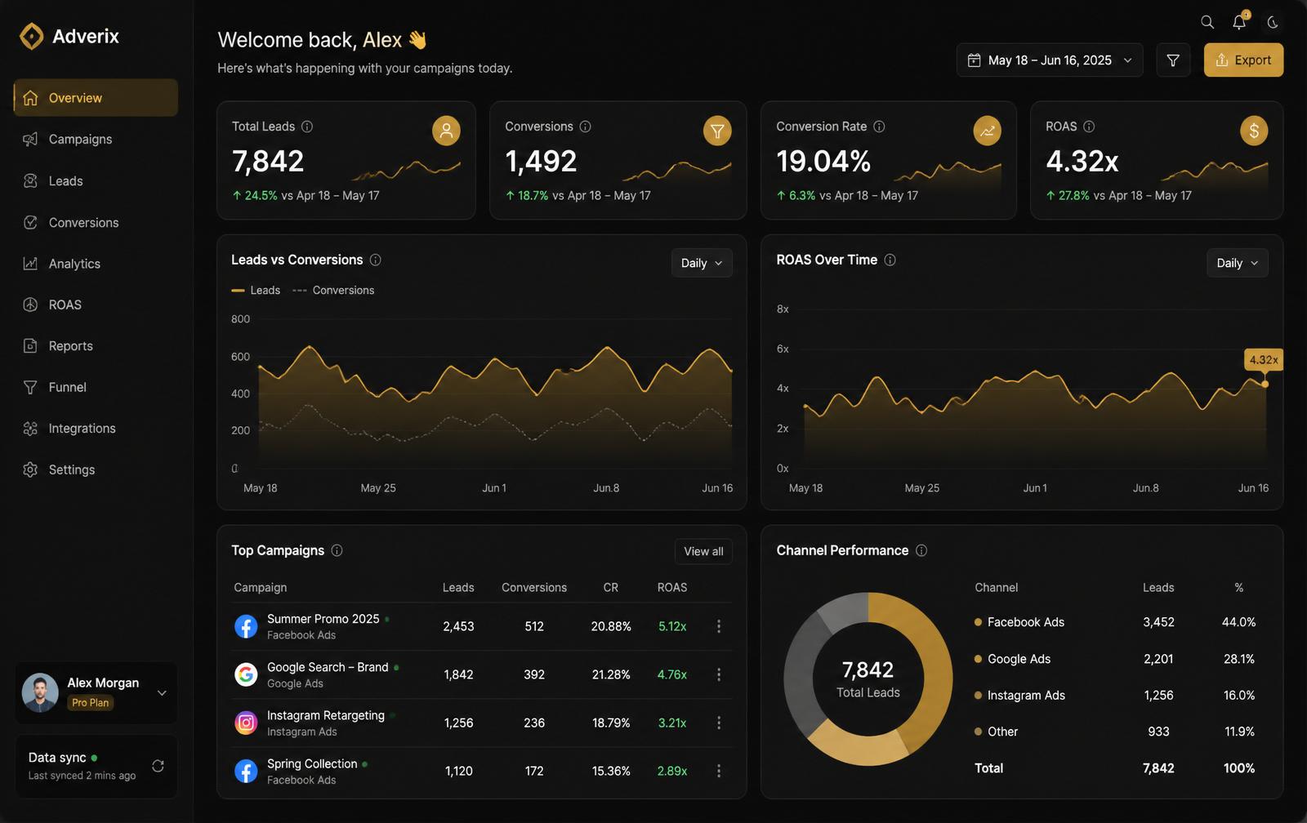Open the search magnifier icon

1207,22
